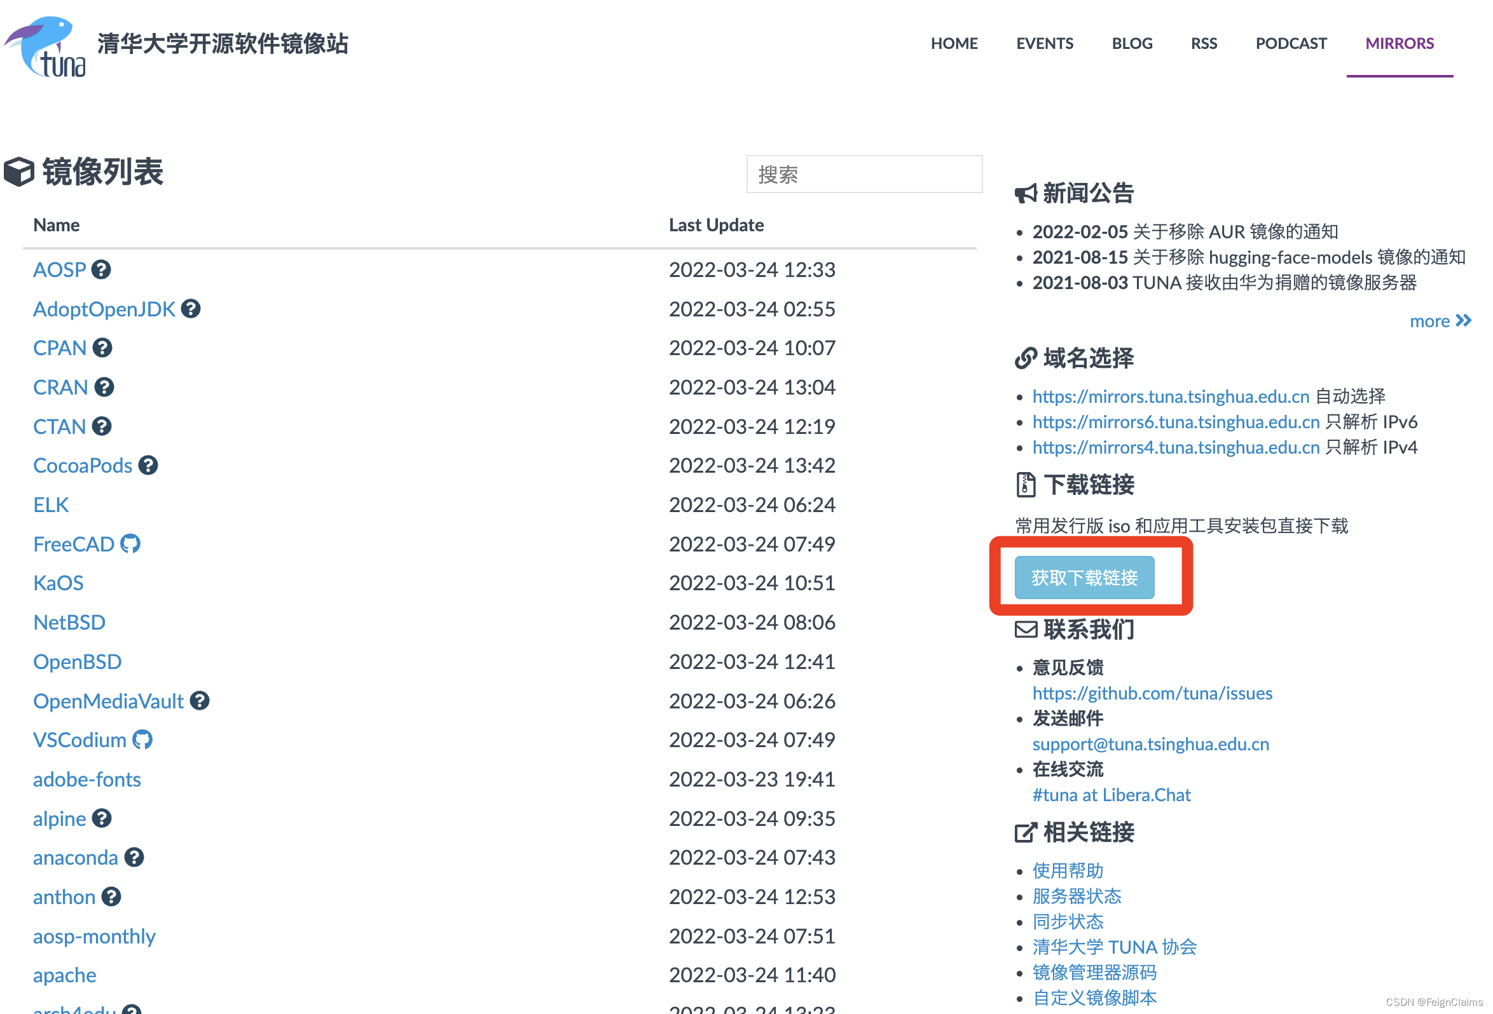This screenshot has width=1493, height=1014.
Task: Open github.com/tuna/issues feedback link
Action: [x=1152, y=693]
